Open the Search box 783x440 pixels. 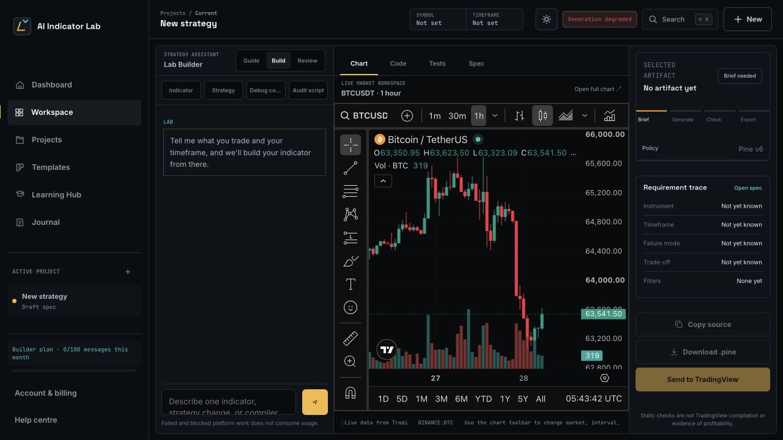(680, 19)
